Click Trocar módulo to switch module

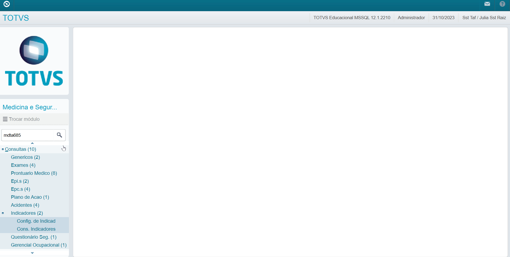[24, 119]
